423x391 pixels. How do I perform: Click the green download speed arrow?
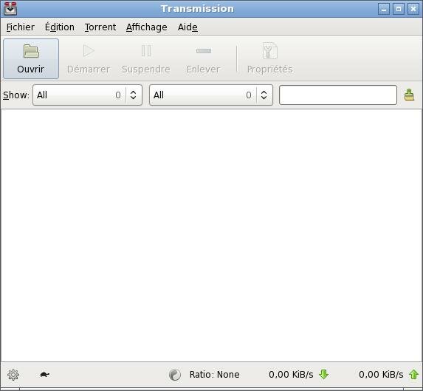(x=323, y=374)
